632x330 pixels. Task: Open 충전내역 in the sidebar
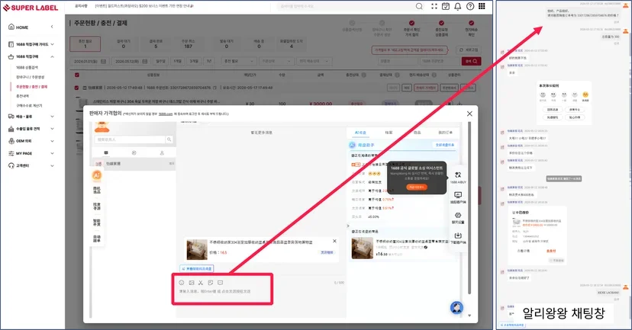tap(22, 96)
